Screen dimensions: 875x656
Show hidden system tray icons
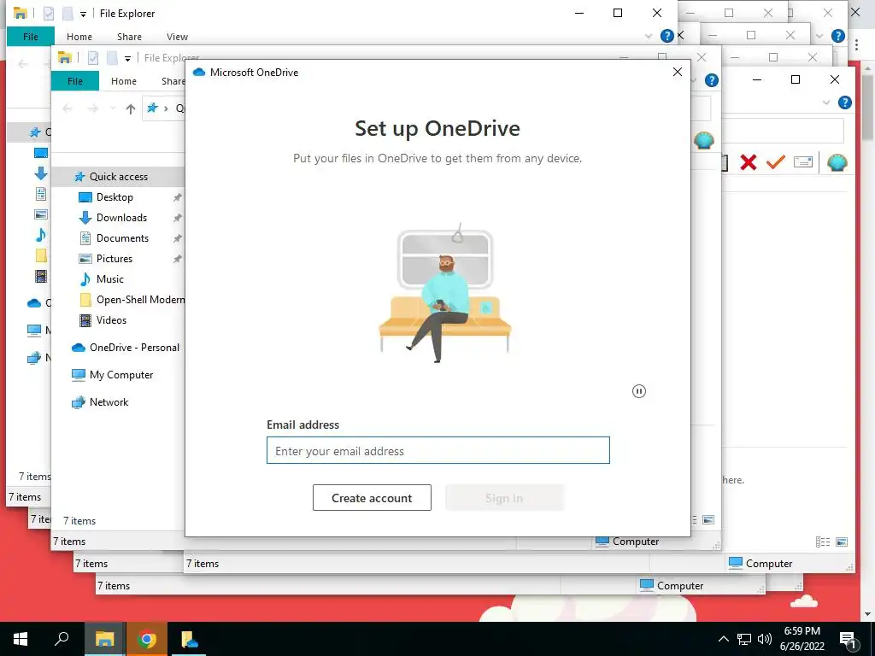[x=723, y=639]
